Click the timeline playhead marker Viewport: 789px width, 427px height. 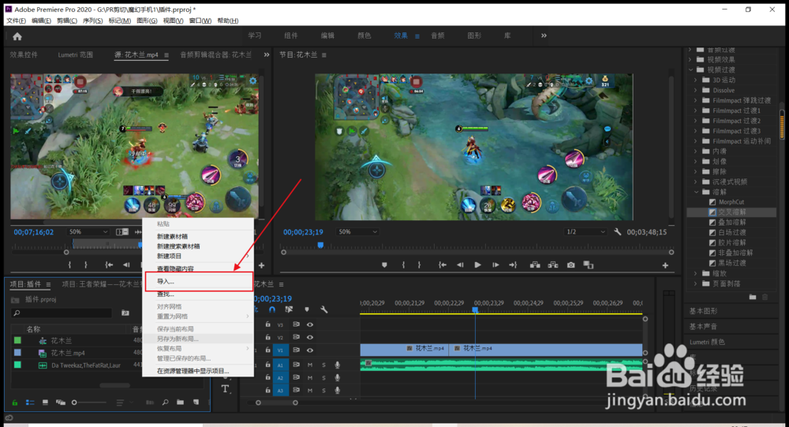[x=474, y=310]
